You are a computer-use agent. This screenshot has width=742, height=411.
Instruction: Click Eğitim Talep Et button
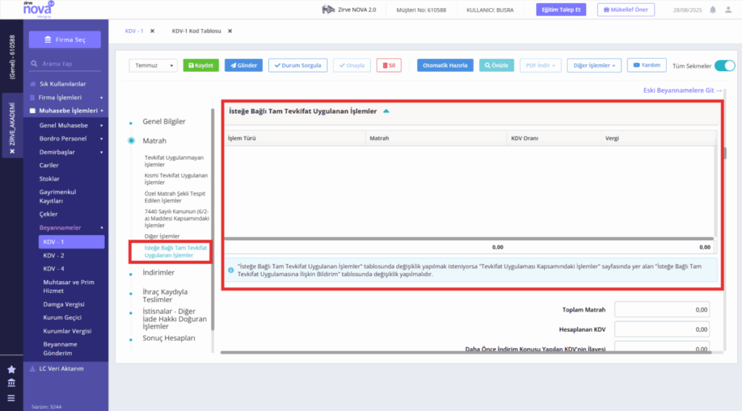[561, 9]
